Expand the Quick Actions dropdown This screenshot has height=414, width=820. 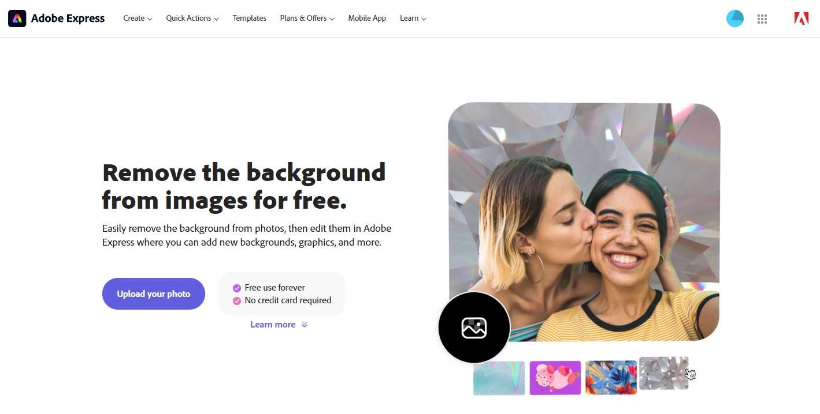192,18
